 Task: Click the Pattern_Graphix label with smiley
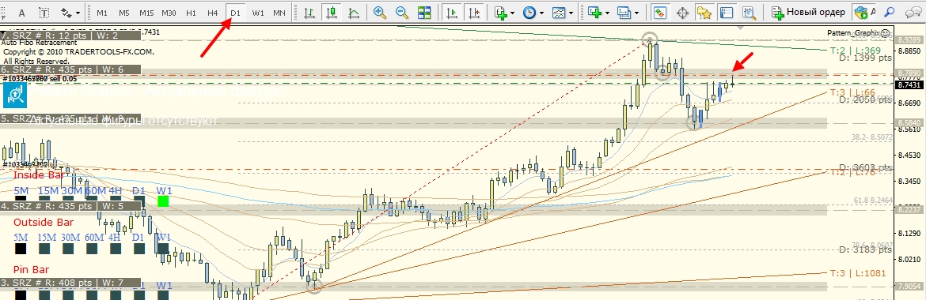[x=859, y=32]
